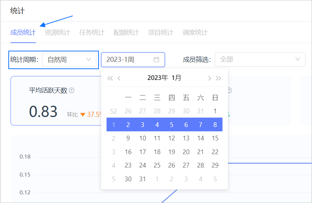Click the 2023年 year header label
Screen dimensions: 312x203
(x=158, y=78)
